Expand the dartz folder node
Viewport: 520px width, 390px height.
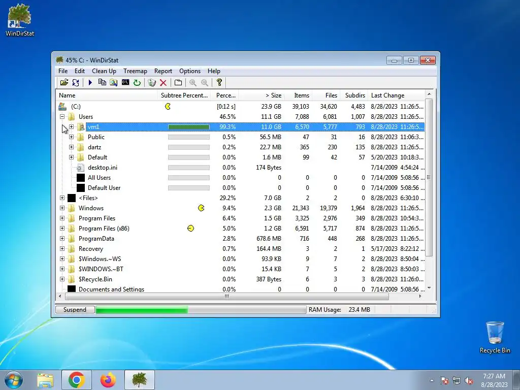(71, 147)
